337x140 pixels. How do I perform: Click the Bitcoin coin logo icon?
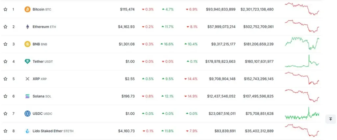tap(27, 10)
